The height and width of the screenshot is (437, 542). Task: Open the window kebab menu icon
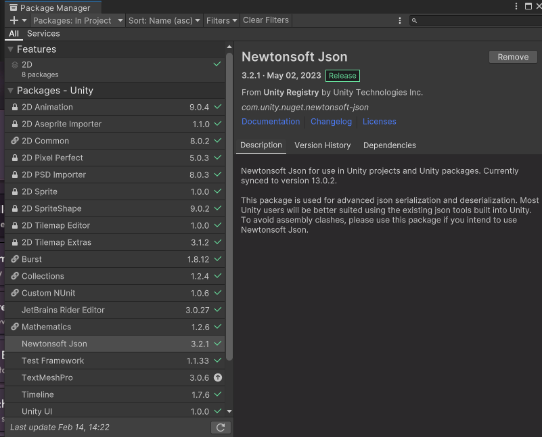pos(516,6)
